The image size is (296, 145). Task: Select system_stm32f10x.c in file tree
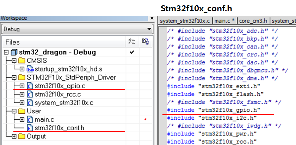(64, 103)
